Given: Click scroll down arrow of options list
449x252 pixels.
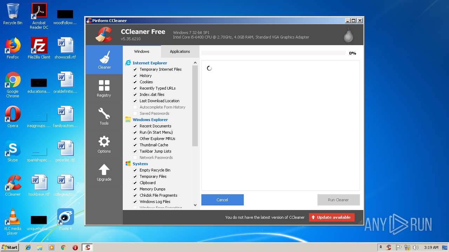Looking at the screenshot, I should click(x=195, y=205).
